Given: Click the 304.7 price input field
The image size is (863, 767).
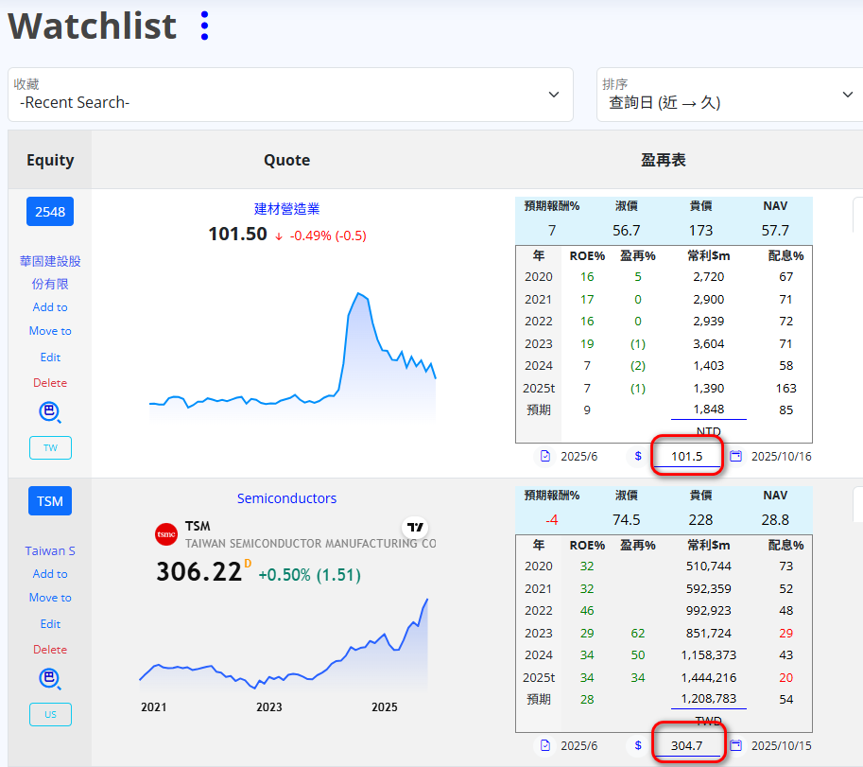Looking at the screenshot, I should pyautogui.click(x=688, y=745).
